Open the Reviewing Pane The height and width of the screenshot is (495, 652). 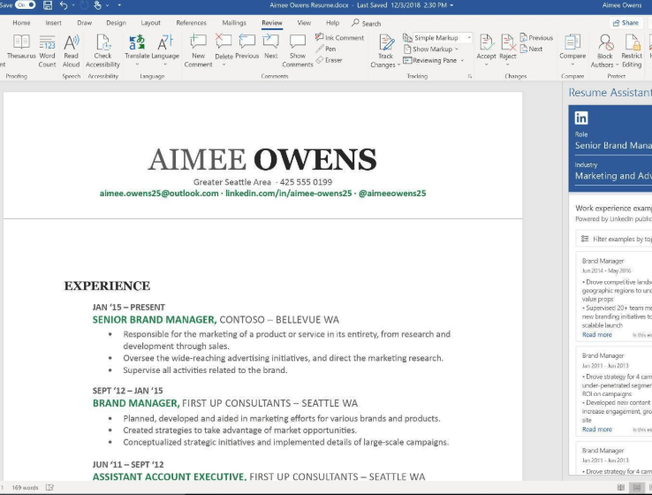430,60
